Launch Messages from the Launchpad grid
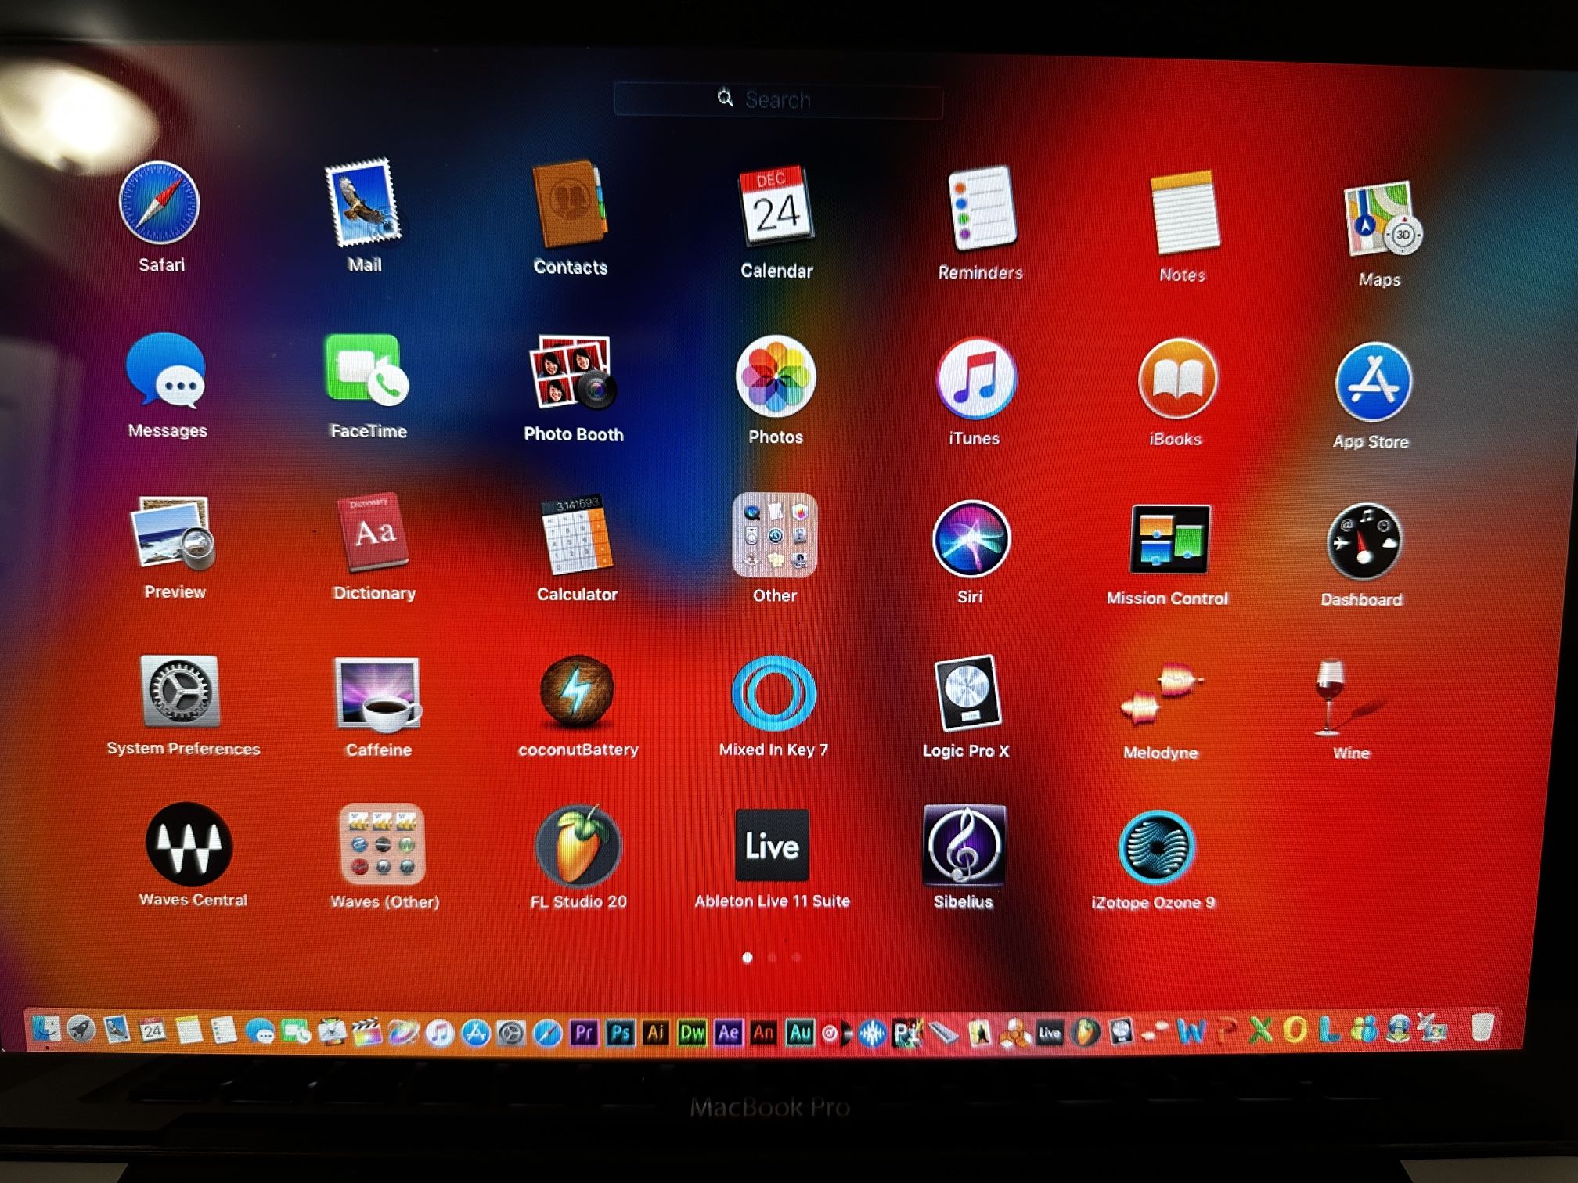 click(x=166, y=371)
